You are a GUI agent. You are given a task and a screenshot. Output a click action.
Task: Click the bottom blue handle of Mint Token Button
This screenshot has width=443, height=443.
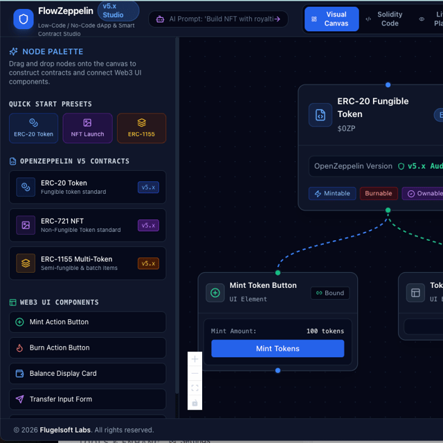278,370
